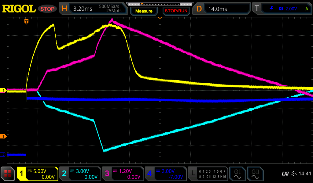The height and width of the screenshot is (183, 313).
Task: Click the red STOP status indicator
Action: click(47, 9)
